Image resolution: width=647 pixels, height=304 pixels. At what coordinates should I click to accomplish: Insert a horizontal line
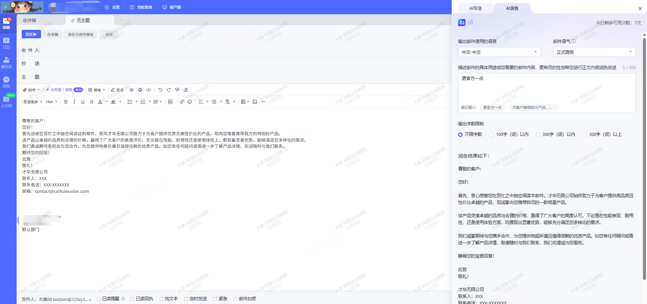pos(263,102)
